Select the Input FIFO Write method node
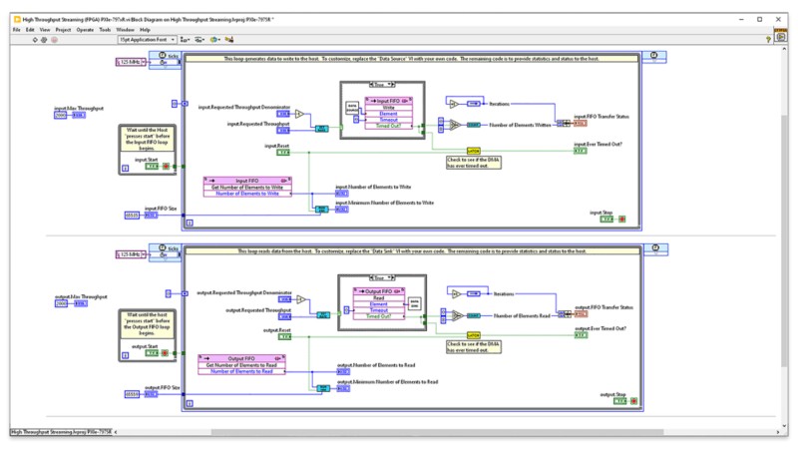Image resolution: width=798 pixels, height=449 pixels. 388,113
